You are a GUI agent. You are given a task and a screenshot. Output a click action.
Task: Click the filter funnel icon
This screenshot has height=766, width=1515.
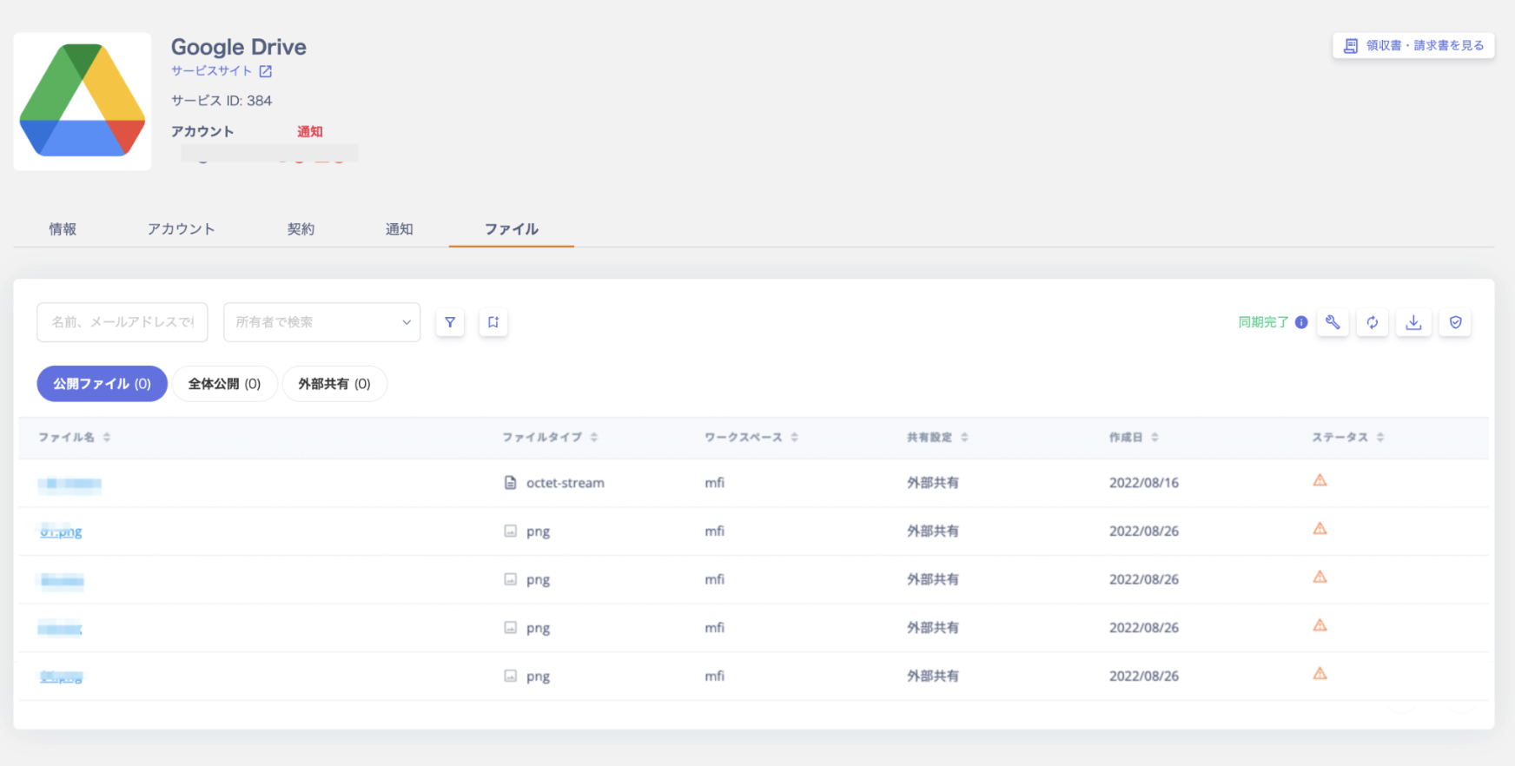pos(450,322)
